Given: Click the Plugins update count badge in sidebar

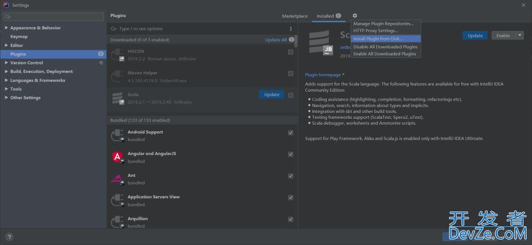Looking at the screenshot, I should [x=101, y=54].
